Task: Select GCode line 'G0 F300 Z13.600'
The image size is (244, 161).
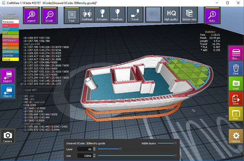Action: (33, 111)
